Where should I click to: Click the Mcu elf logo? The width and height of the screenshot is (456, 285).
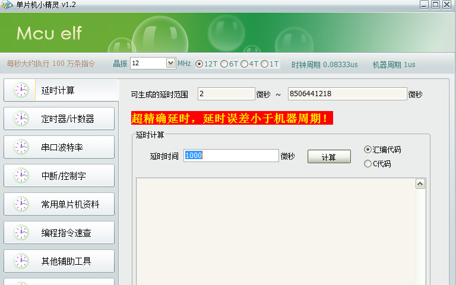click(49, 33)
